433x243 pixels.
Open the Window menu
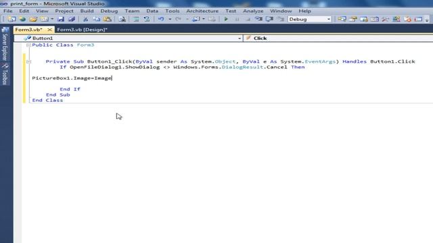point(281,11)
